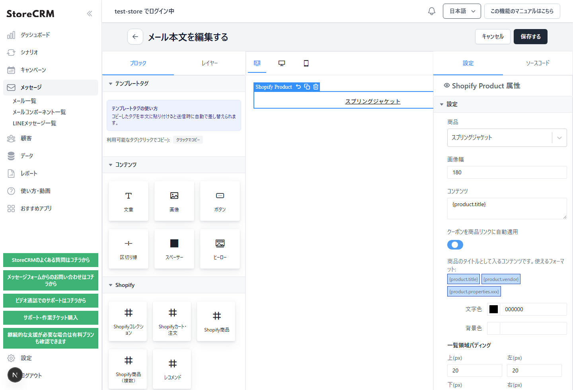Open the 背景色 empty color swatch
573x390 pixels.
click(x=493, y=328)
